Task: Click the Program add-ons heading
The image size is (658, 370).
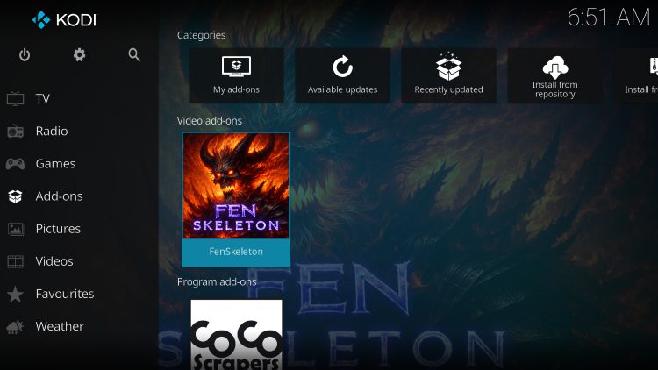Action: pos(217,282)
